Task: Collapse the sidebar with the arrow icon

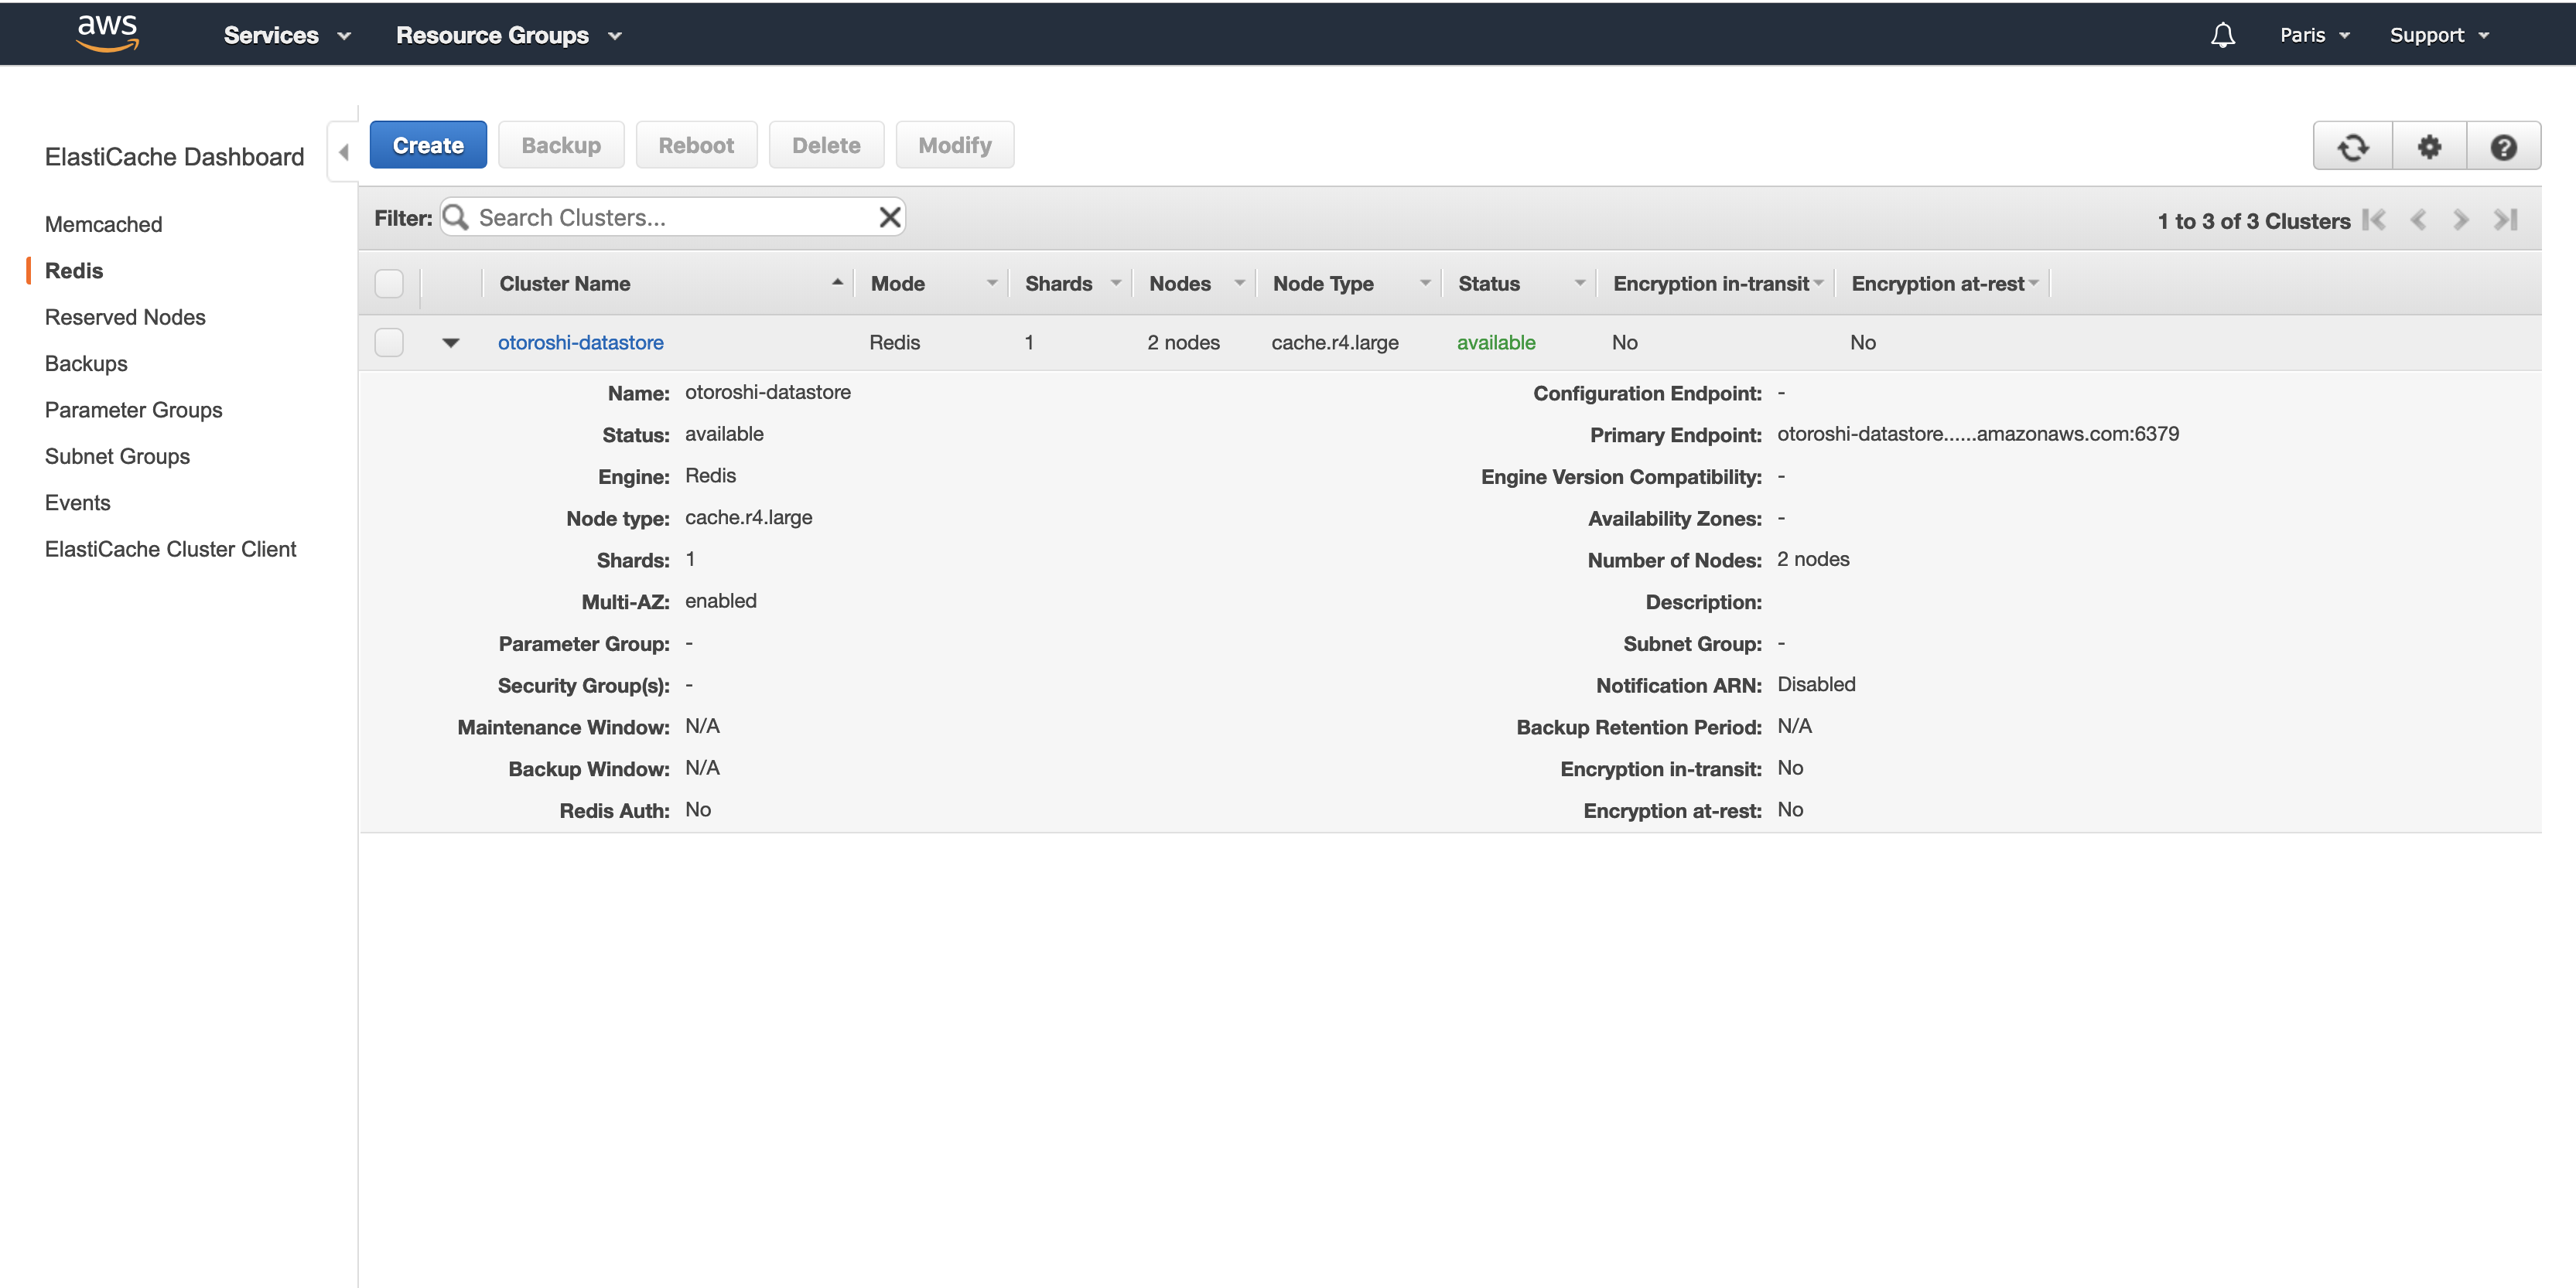Action: pyautogui.click(x=343, y=153)
